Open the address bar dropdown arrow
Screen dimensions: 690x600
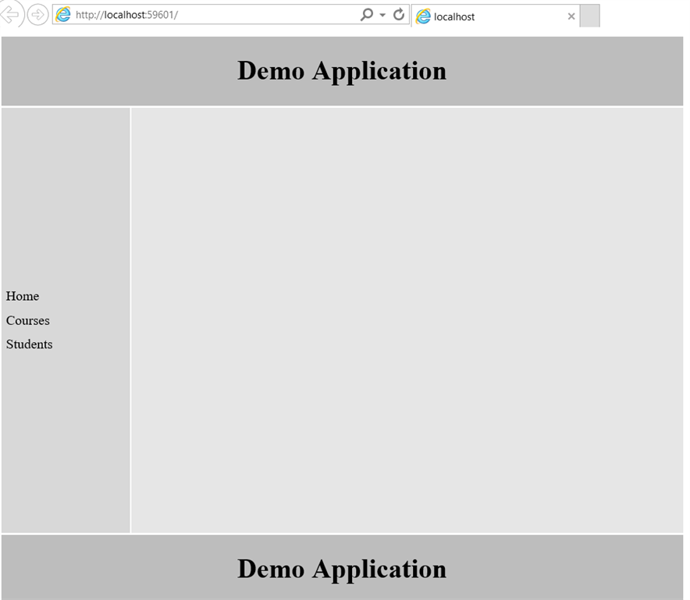(382, 15)
